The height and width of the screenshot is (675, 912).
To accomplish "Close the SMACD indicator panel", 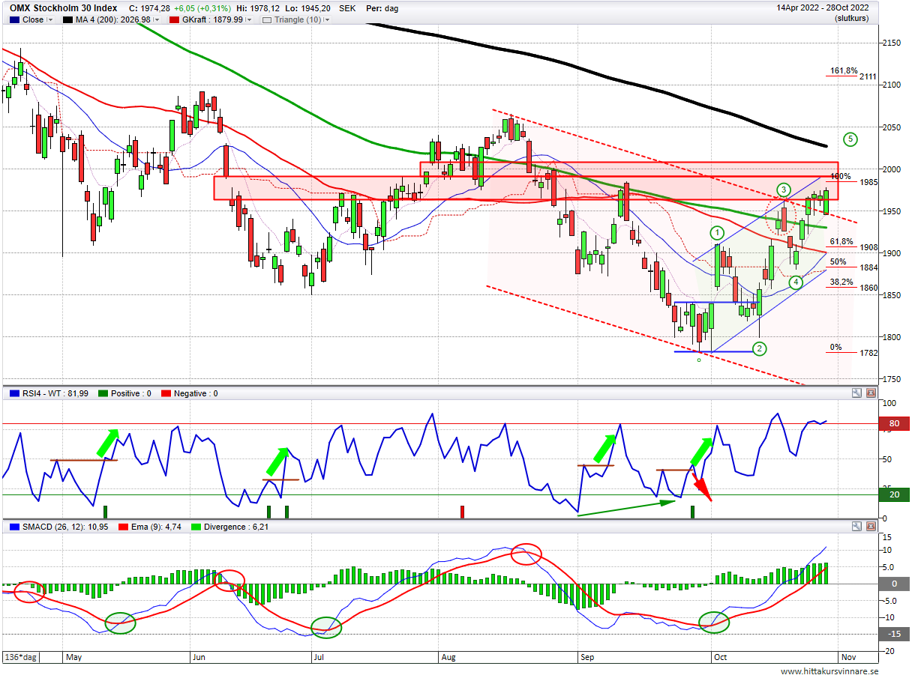I will [871, 527].
